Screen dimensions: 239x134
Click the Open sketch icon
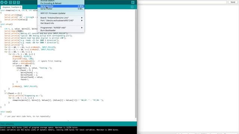point(14,2)
